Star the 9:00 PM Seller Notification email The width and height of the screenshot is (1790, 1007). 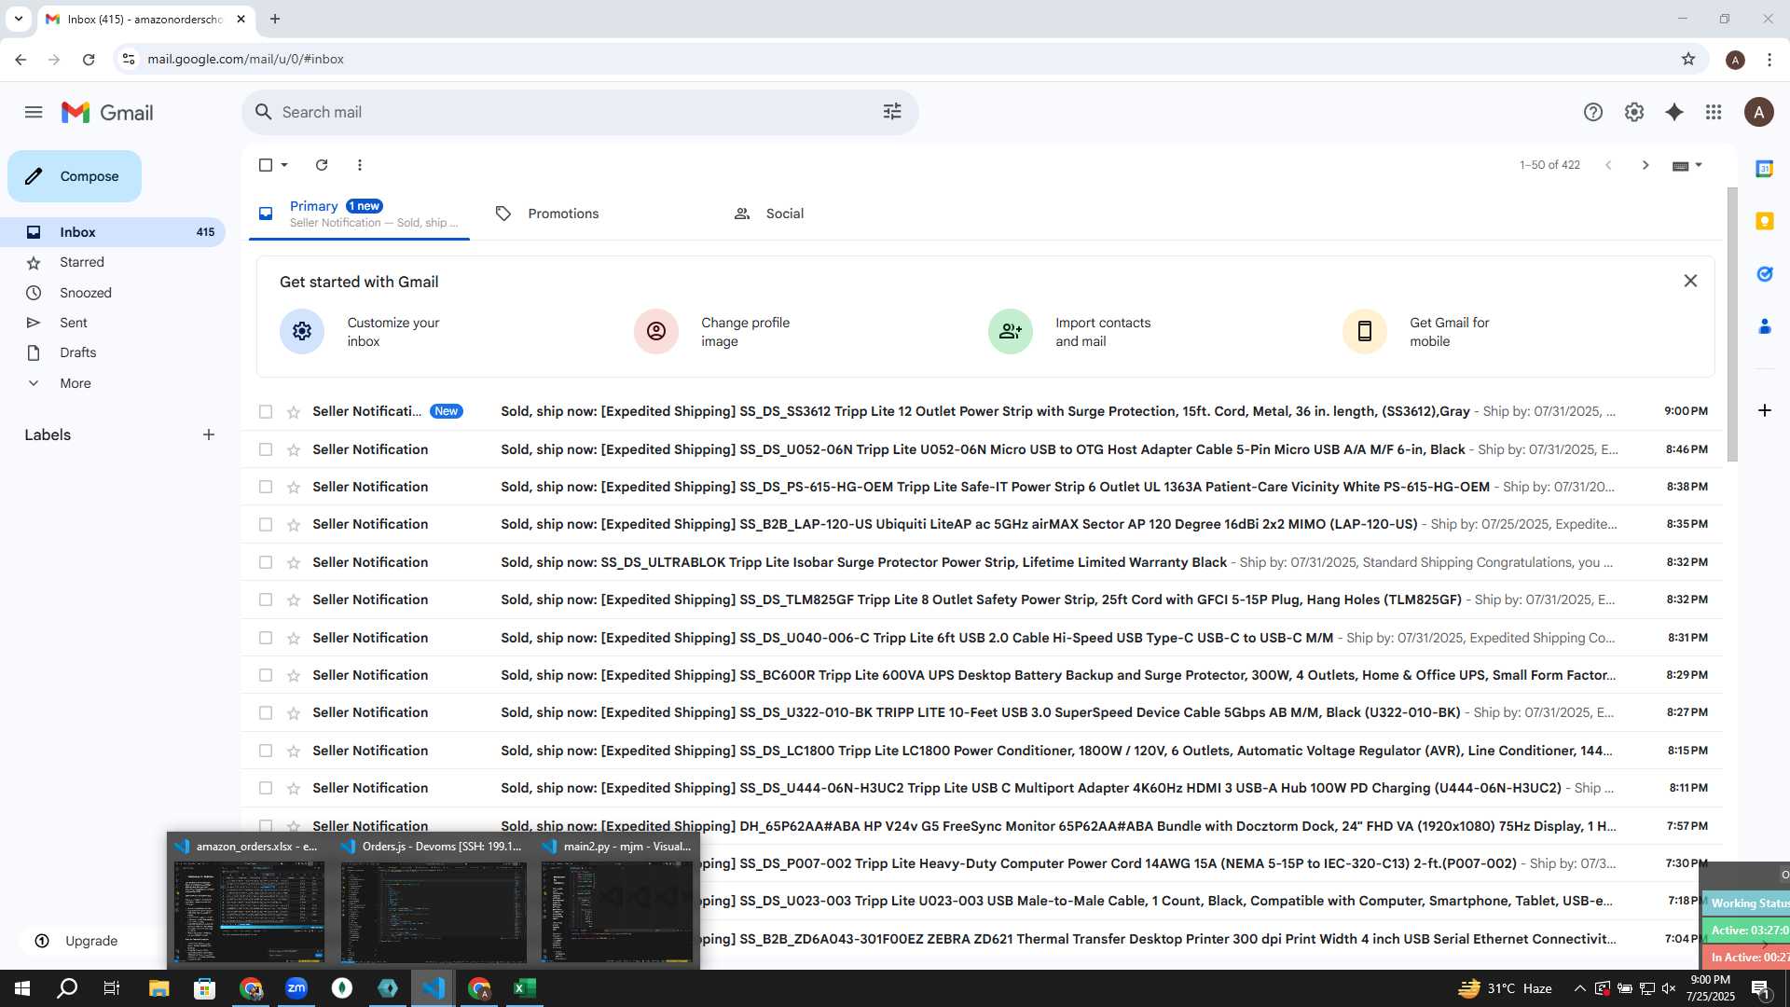point(294,412)
